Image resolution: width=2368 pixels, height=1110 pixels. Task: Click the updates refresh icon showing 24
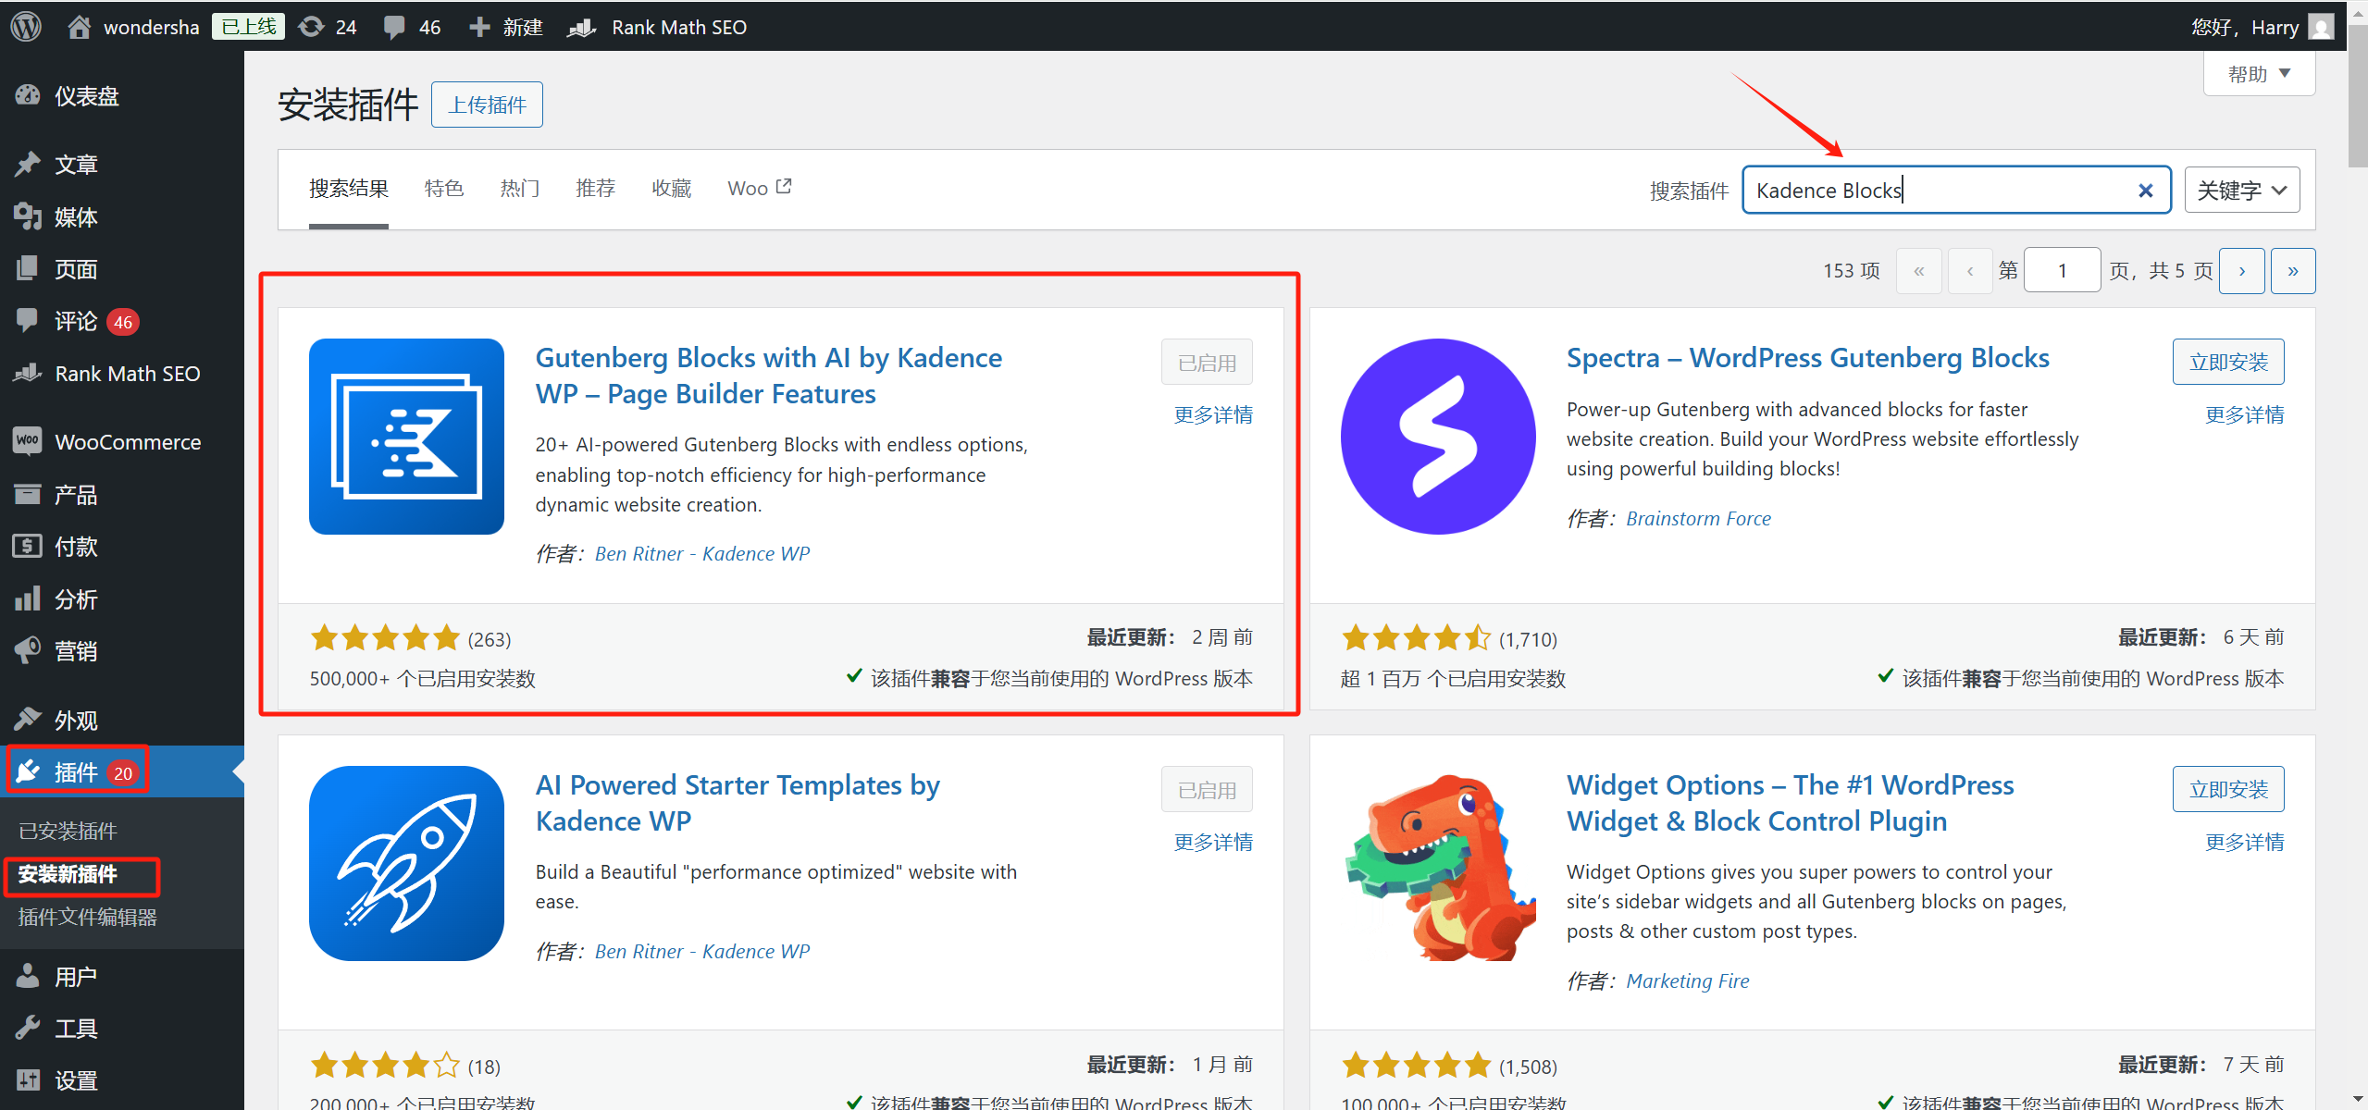click(x=312, y=26)
